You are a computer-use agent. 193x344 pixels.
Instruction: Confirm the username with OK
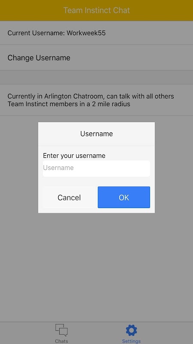point(124,197)
